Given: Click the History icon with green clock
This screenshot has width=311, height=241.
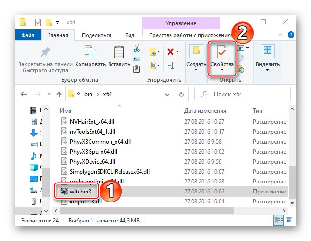Looking at the screenshot, I should click(x=241, y=69).
